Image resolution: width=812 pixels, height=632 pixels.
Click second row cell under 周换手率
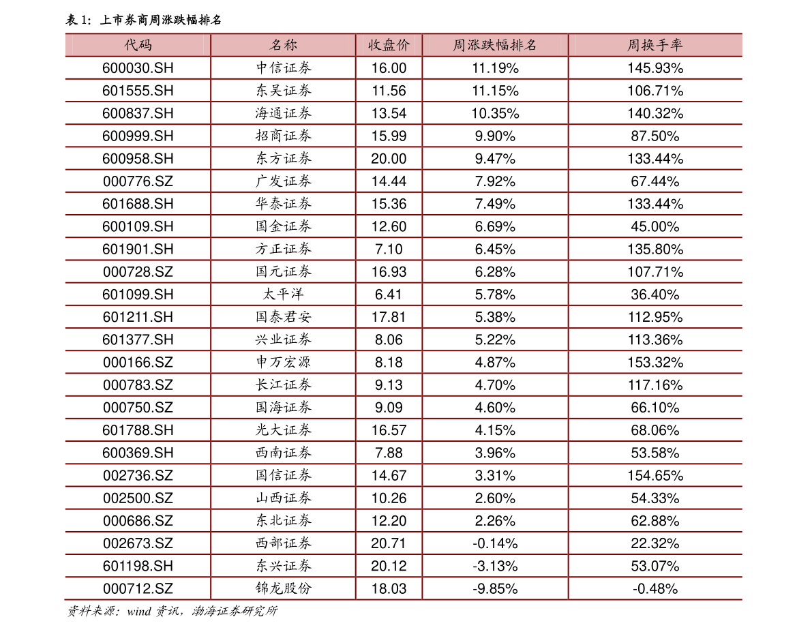point(655,90)
